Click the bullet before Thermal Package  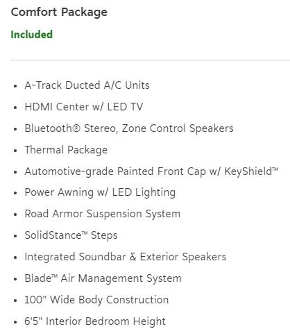pos(15,151)
